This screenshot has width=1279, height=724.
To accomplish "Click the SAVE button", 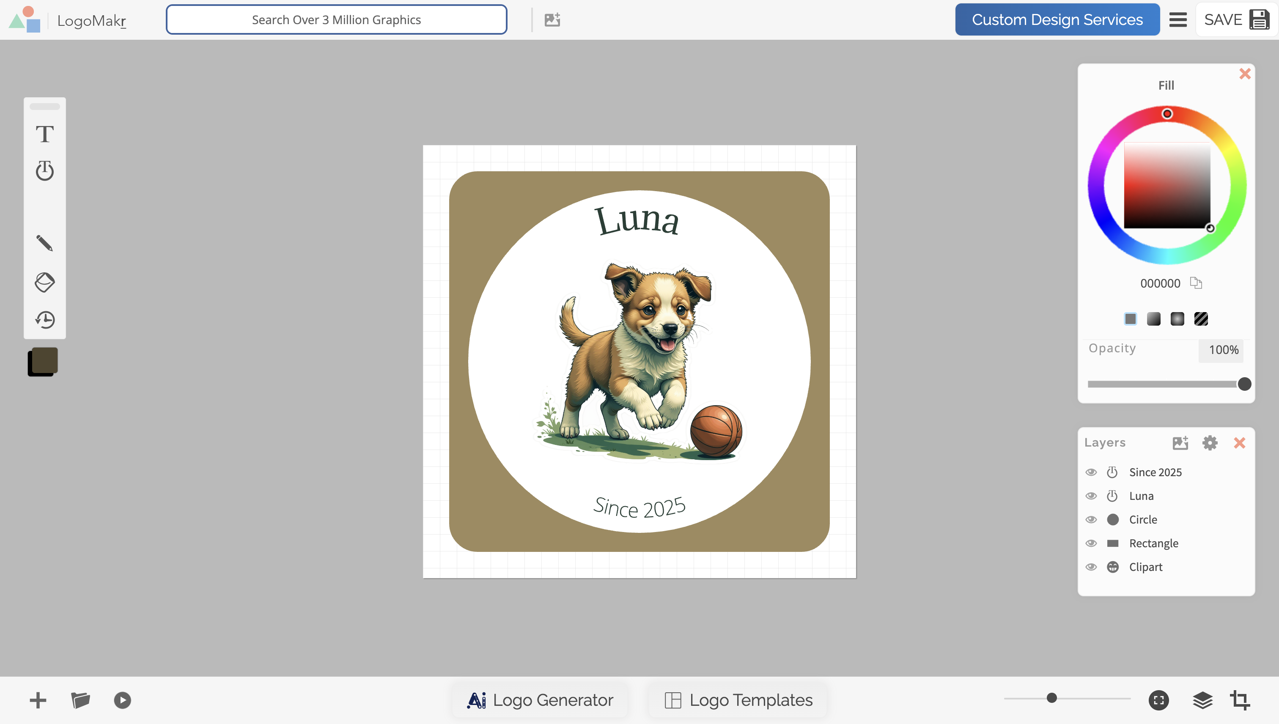I will point(1236,19).
